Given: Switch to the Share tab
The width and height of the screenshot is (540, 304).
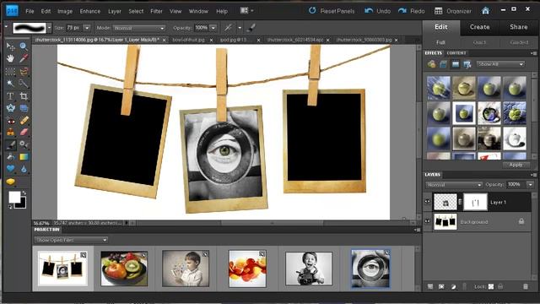Looking at the screenshot, I should [519, 27].
